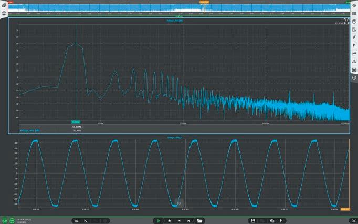Click the green circular ELO status icon
The image size is (358, 224).
pos(5,221)
